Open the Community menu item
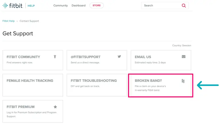Image resolution: width=220 pixels, height=124 pixels. [x=61, y=5]
